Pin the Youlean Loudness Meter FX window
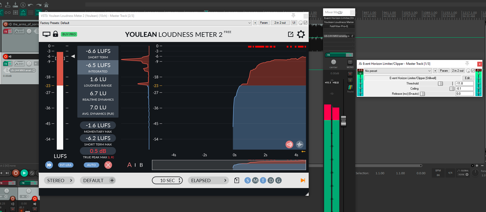486x212 pixels. 293,16
